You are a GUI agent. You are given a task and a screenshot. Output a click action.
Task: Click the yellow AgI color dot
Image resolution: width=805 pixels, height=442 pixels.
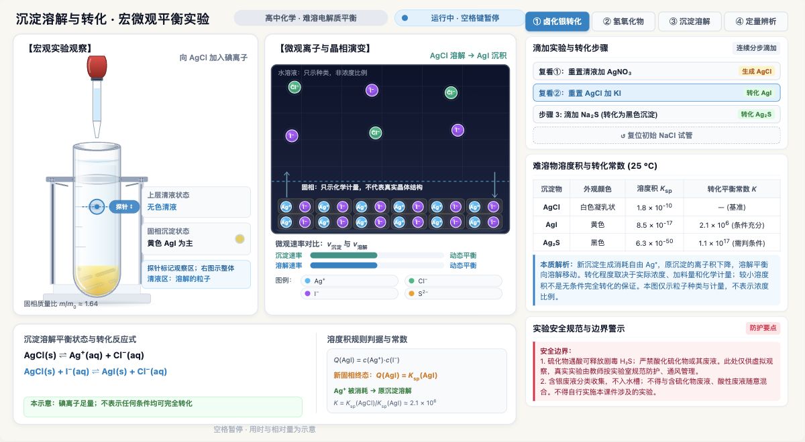[239, 239]
